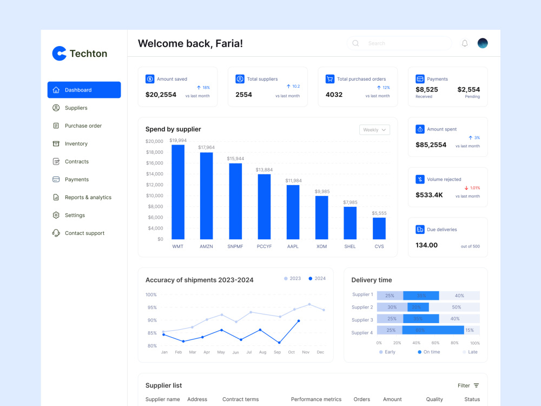Image resolution: width=541 pixels, height=406 pixels.
Task: Click the Amount saved dollar icon
Action: pos(150,78)
